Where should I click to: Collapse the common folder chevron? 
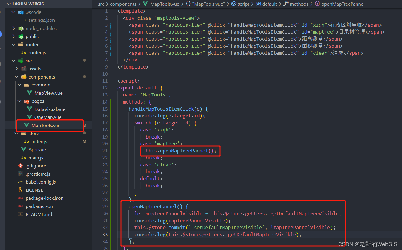19,85
